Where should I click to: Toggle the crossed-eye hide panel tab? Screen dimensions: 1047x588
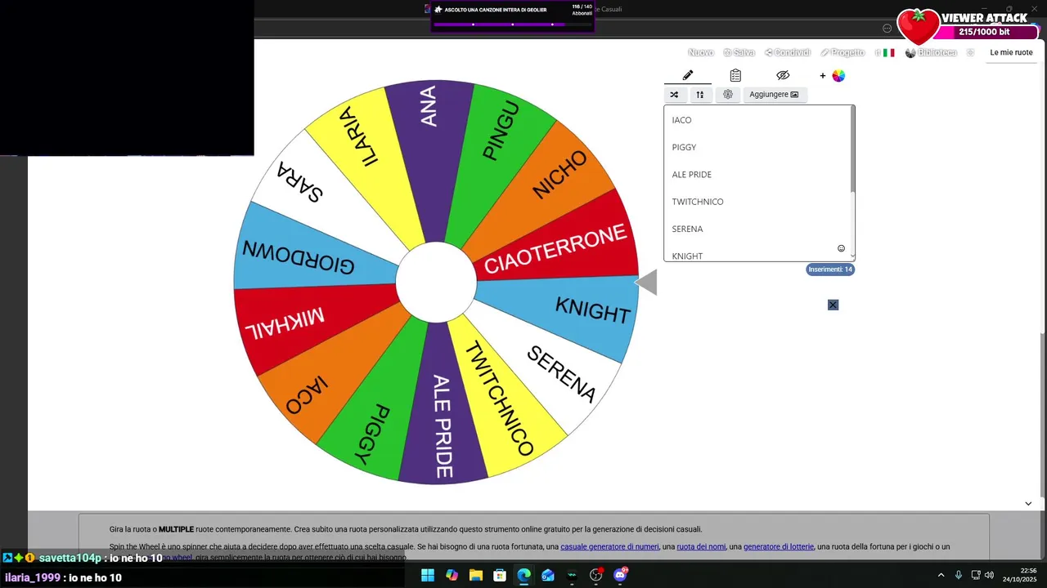(x=783, y=75)
